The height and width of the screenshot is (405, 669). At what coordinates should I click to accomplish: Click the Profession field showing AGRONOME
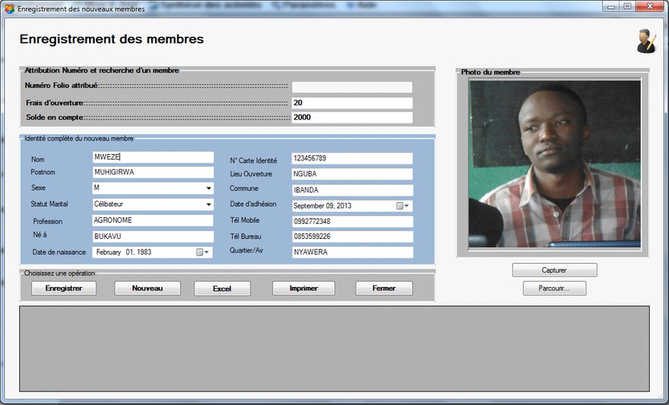point(153,221)
